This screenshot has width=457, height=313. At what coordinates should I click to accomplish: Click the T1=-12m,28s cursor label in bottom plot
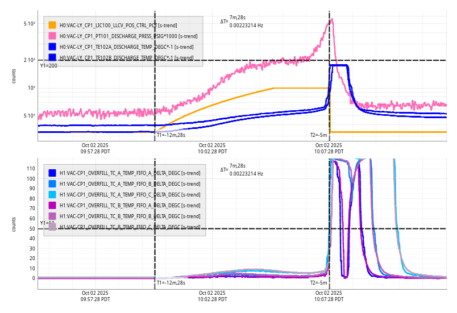click(171, 282)
